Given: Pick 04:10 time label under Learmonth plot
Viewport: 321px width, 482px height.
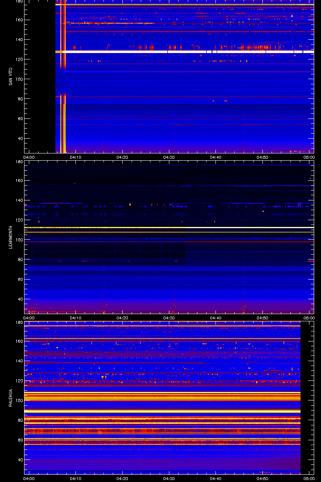Looking at the screenshot, I should click(76, 318).
